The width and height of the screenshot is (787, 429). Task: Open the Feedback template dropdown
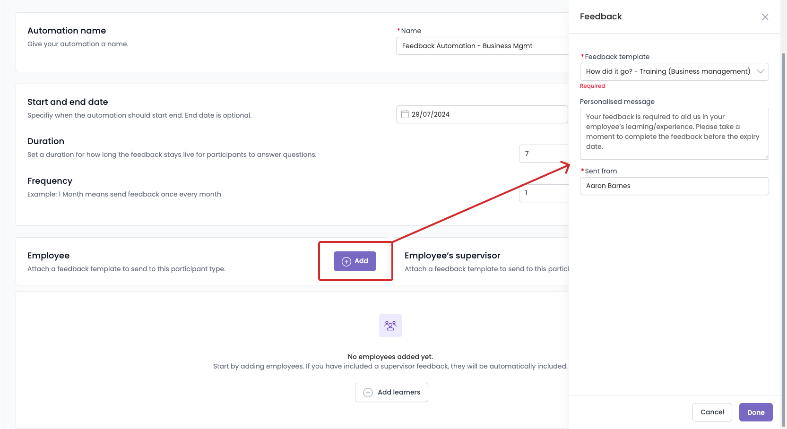click(x=674, y=72)
